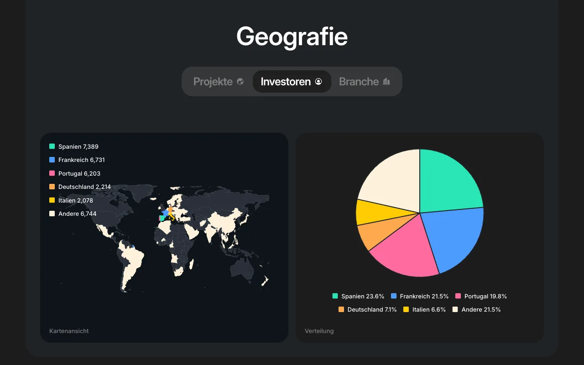Switch to the Projekte tab
The width and height of the screenshot is (584, 365).
click(219, 82)
